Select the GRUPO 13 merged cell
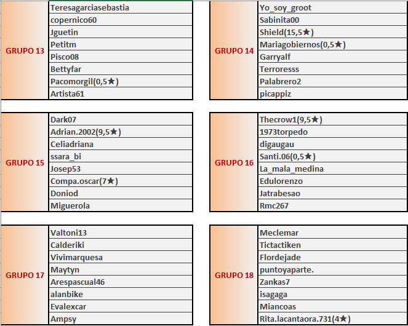 point(25,50)
